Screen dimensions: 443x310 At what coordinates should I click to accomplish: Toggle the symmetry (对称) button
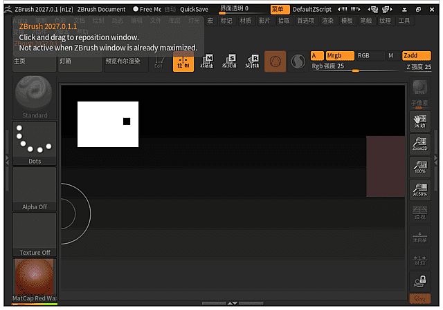pos(420,259)
